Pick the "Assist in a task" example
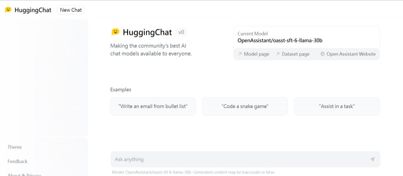Screen dimensions: 403x176 337,106
